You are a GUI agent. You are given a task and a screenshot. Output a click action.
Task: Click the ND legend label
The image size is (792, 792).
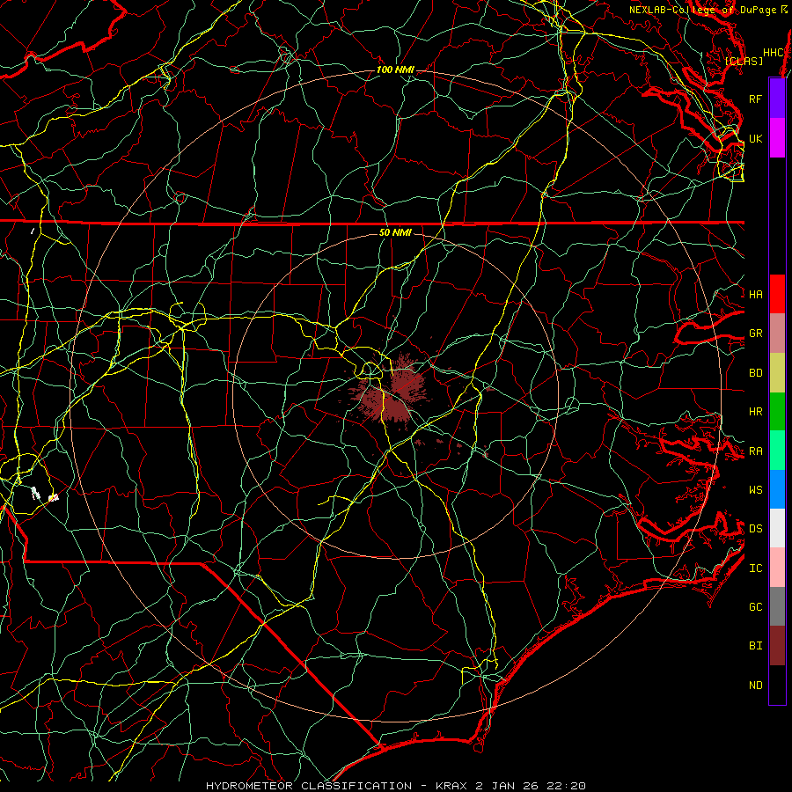pos(755,686)
